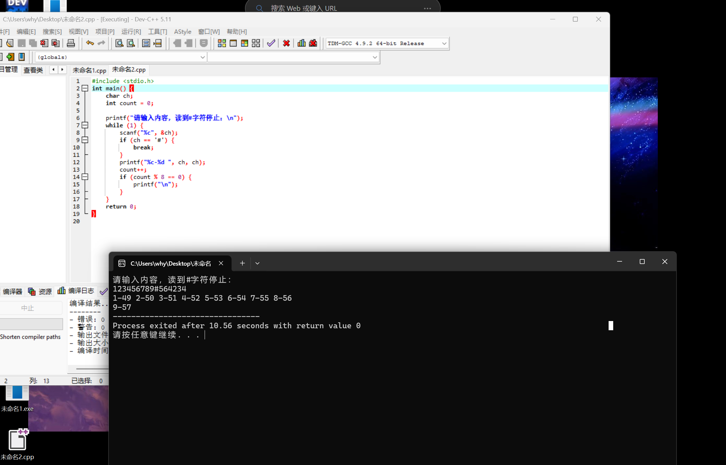Click the Undo arrow icon
The height and width of the screenshot is (465, 726).
pos(90,43)
